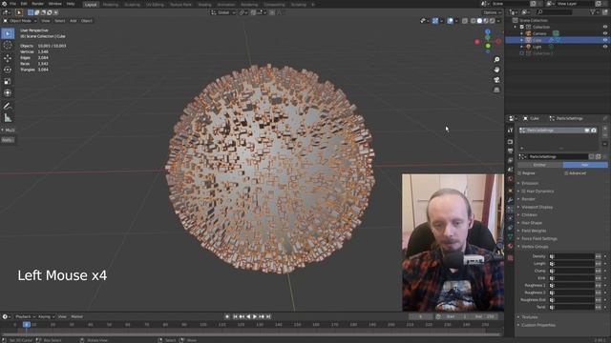Image resolution: width=611 pixels, height=343 pixels.
Task: Select the Light object in the outliner
Action: coord(537,47)
